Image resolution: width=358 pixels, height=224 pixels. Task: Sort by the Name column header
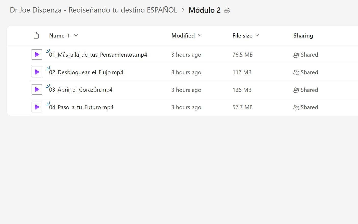pyautogui.click(x=57, y=36)
